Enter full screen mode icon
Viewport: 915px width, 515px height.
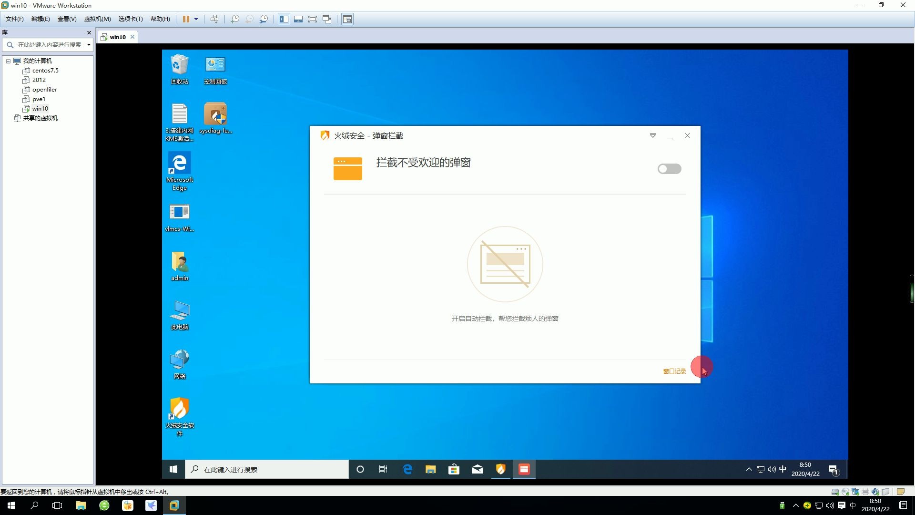click(313, 19)
